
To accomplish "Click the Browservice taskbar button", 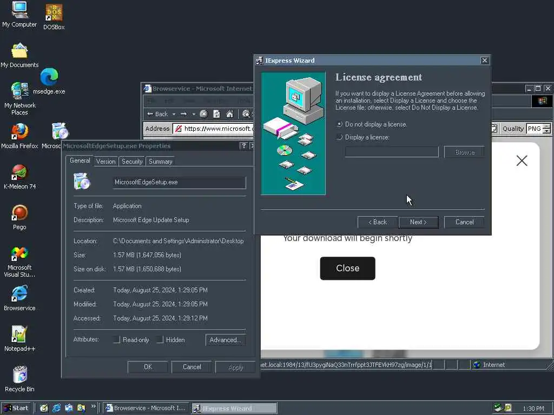I will [146, 408].
